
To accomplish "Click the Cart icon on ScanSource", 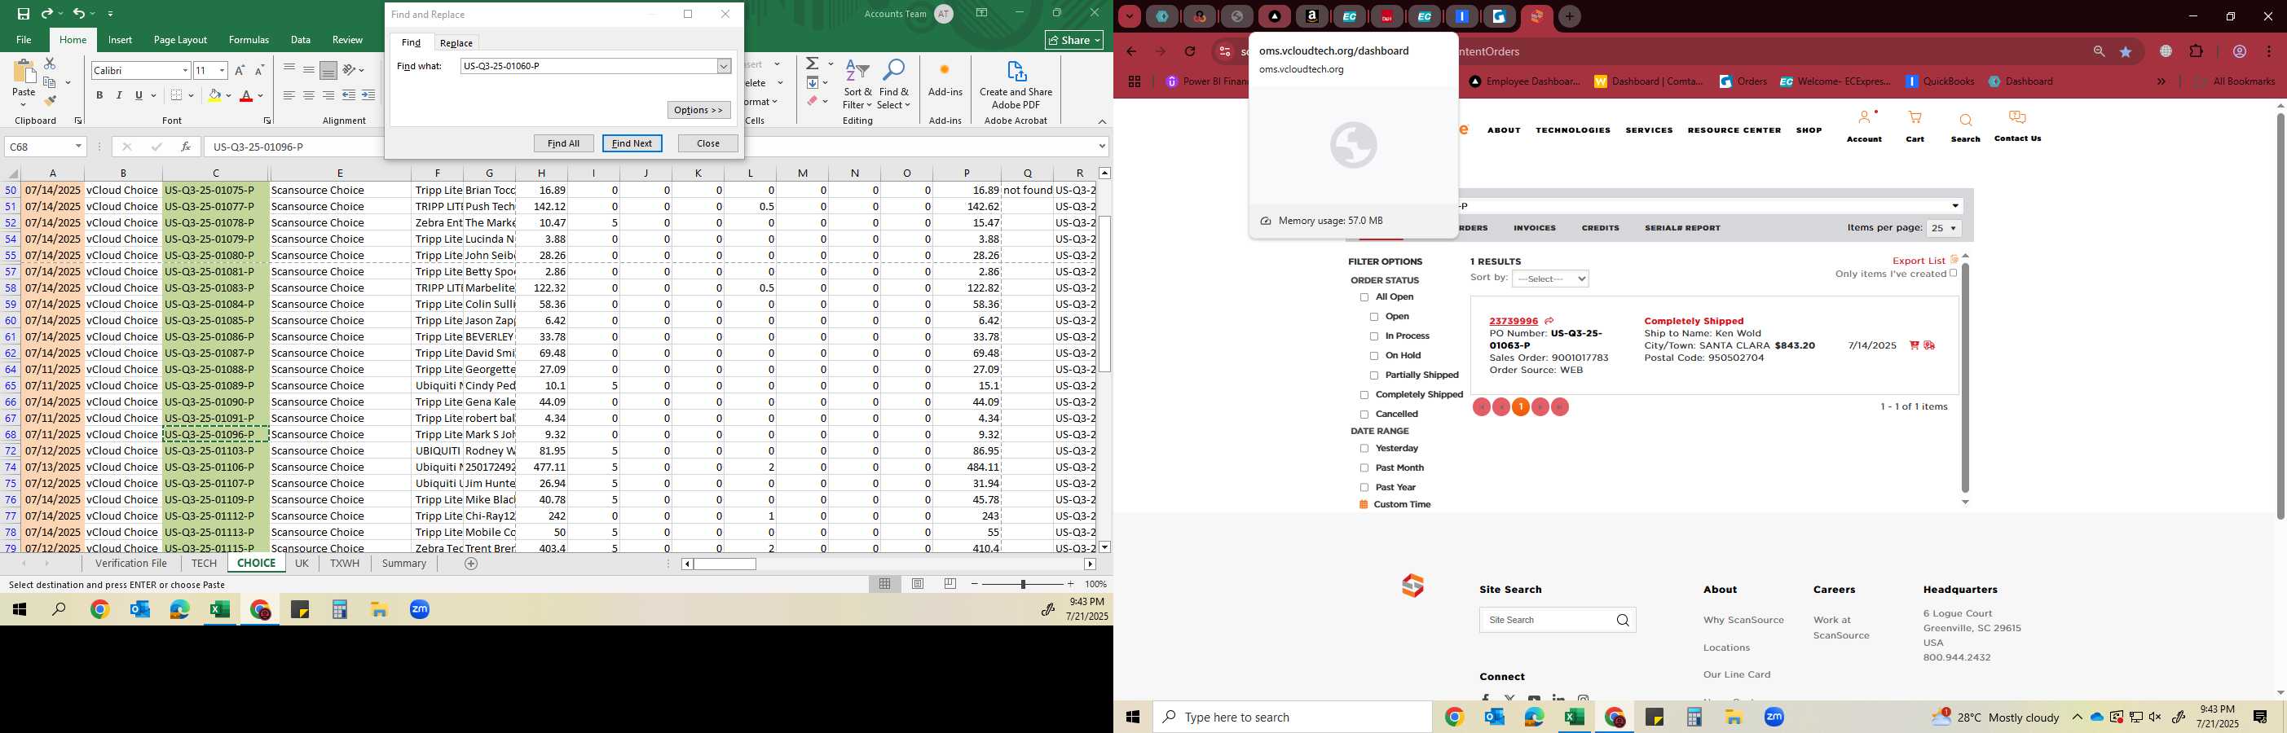I will 1915,118.
